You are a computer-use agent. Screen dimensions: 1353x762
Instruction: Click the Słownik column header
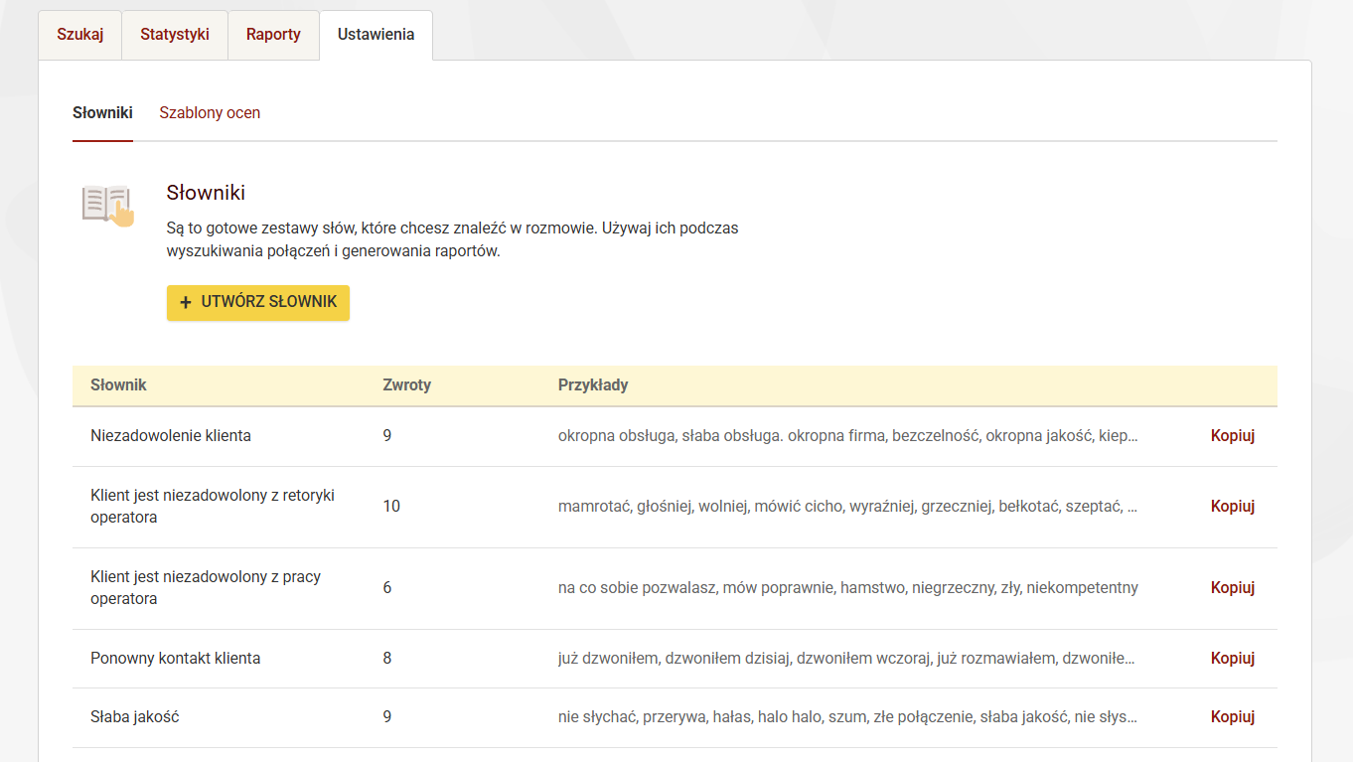click(x=118, y=385)
